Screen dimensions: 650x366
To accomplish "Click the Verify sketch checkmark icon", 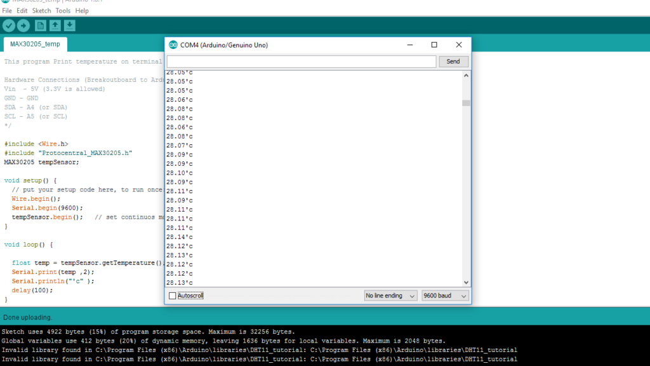I will (x=9, y=25).
